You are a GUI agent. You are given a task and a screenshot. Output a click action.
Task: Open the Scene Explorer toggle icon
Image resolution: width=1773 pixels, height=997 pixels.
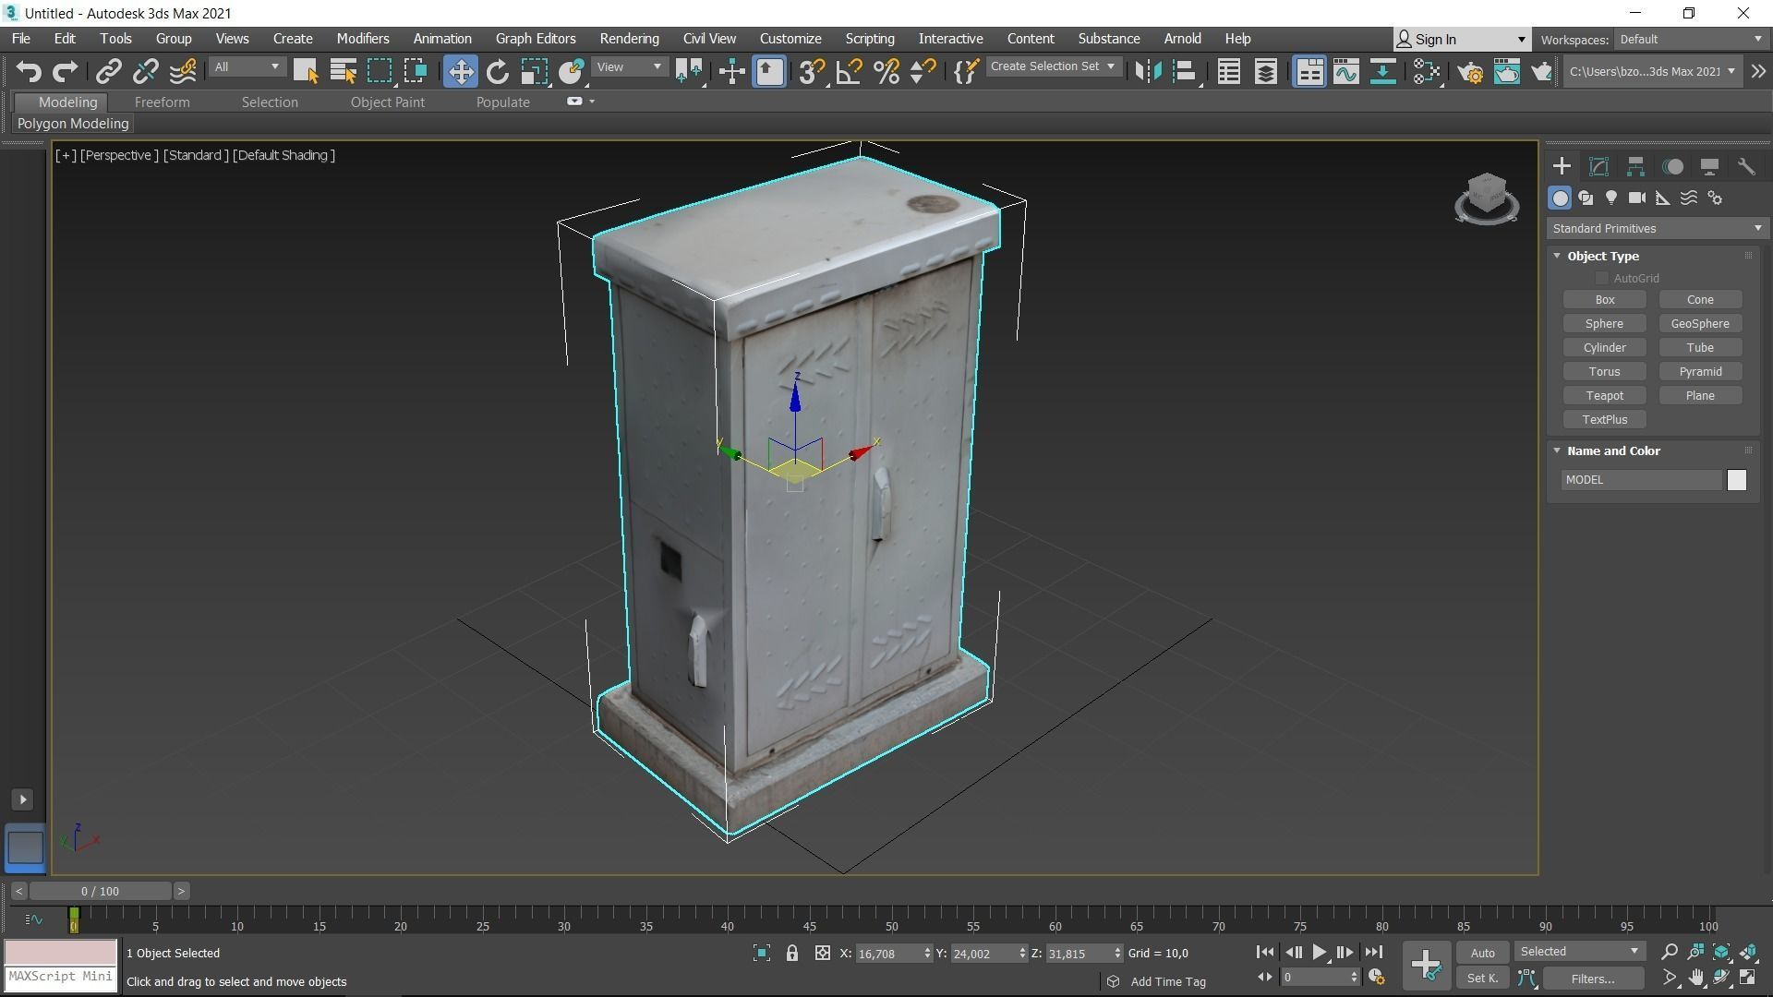(1228, 71)
